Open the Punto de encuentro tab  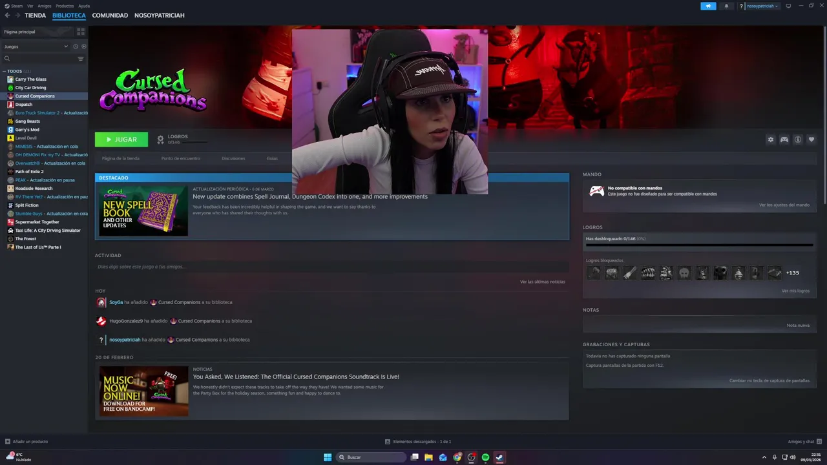tap(181, 158)
